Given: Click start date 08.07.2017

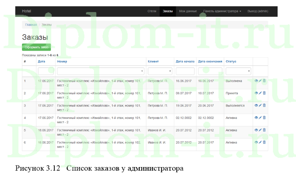Looking at the screenshot, I should point(184,93).
